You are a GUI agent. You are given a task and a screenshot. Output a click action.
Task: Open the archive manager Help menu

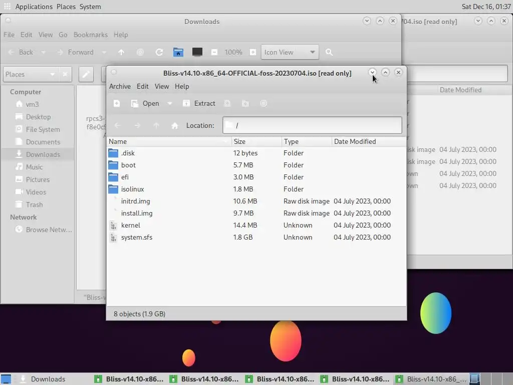pyautogui.click(x=182, y=86)
